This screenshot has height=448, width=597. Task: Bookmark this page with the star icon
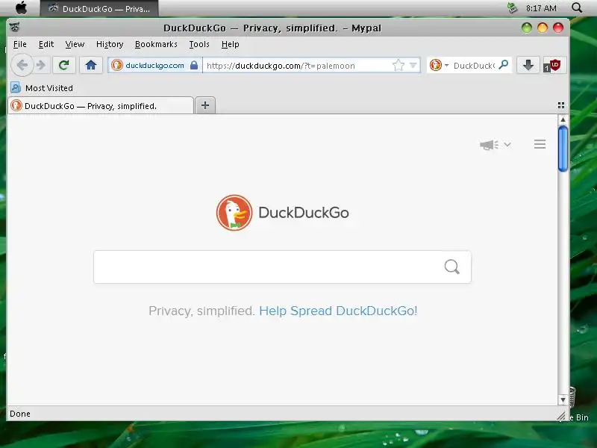(398, 65)
